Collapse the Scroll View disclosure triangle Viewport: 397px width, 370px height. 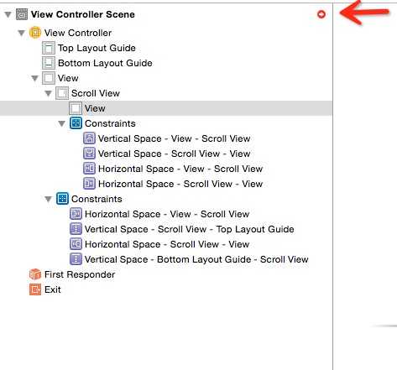pyautogui.click(x=49, y=93)
